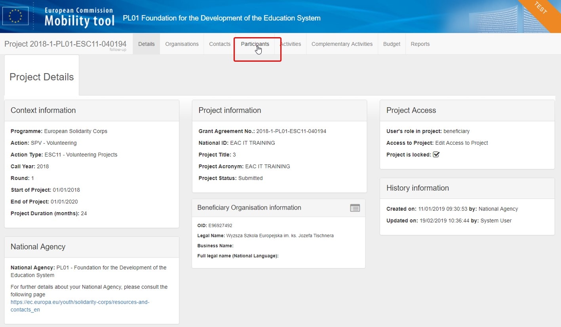Click the End of Project date 01/01/2020
This screenshot has height=327, width=561.
(x=64, y=202)
